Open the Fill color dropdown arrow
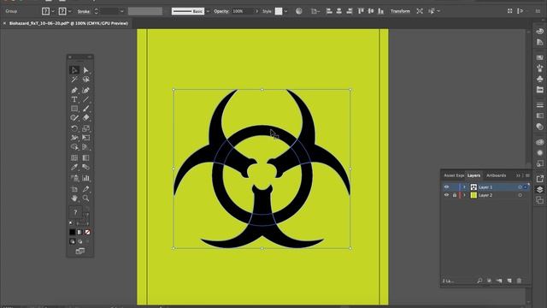 click(x=53, y=11)
